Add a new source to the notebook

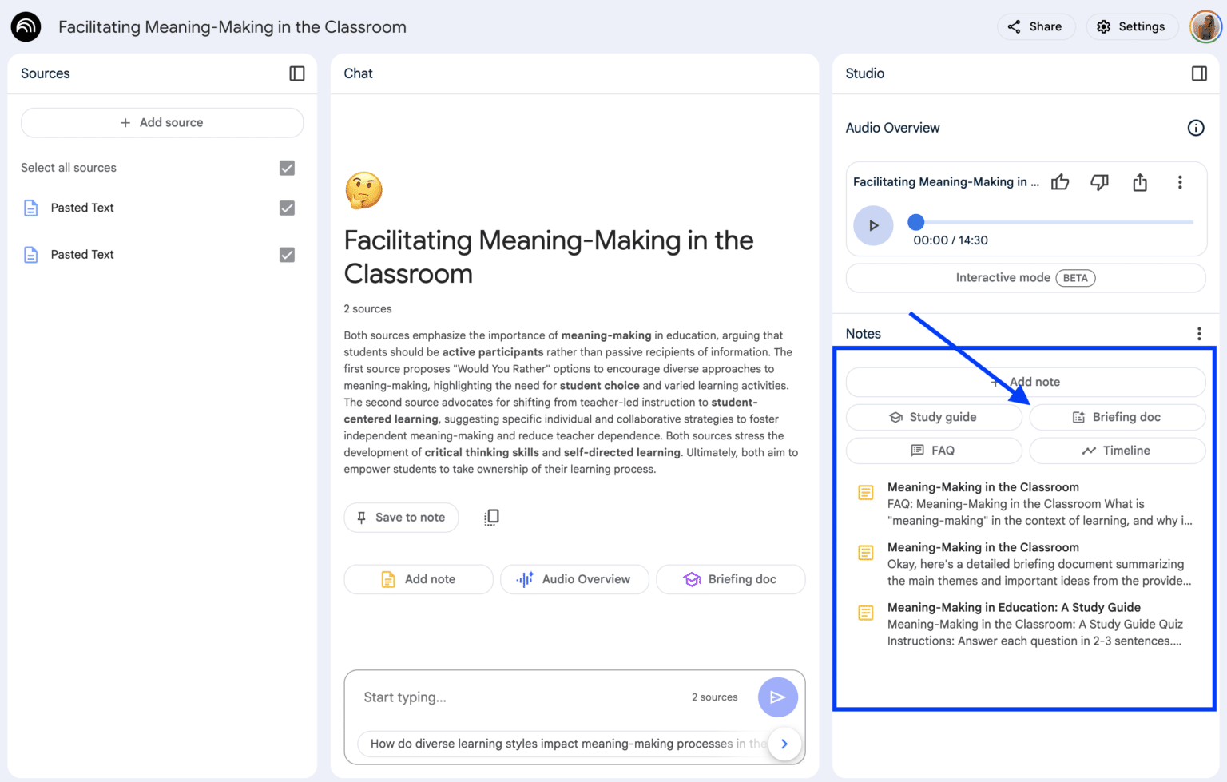click(x=161, y=122)
